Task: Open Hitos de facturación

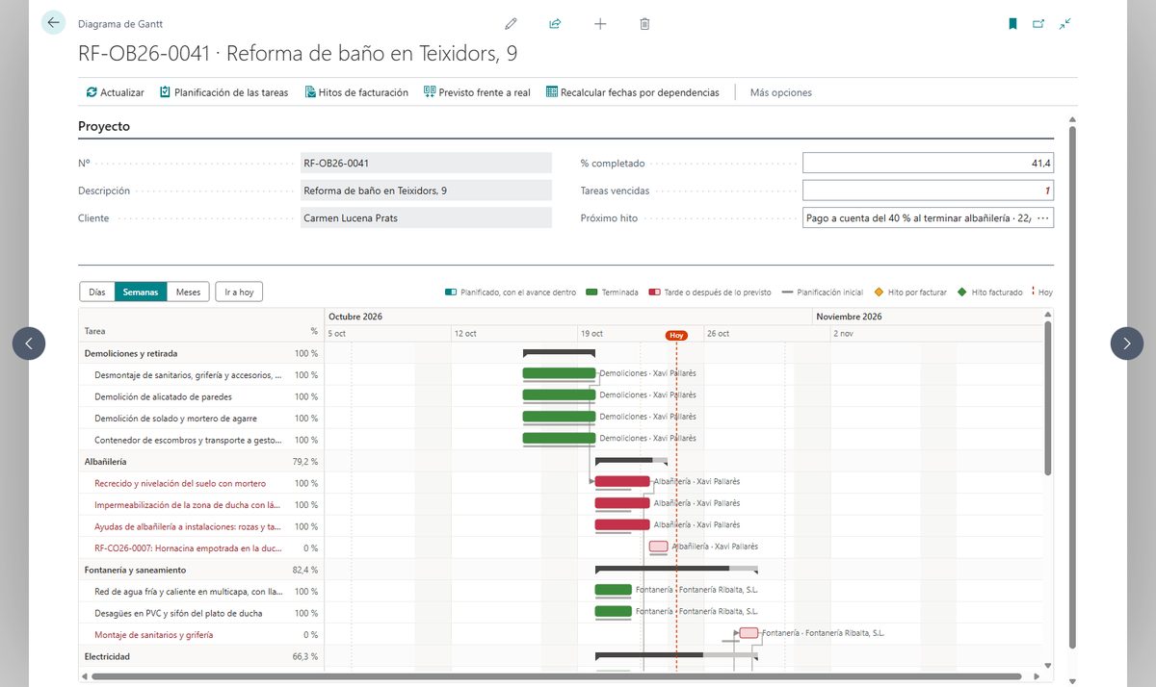Action: click(x=356, y=92)
